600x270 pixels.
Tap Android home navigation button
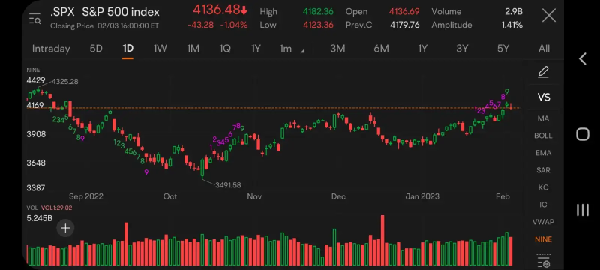[x=583, y=134]
